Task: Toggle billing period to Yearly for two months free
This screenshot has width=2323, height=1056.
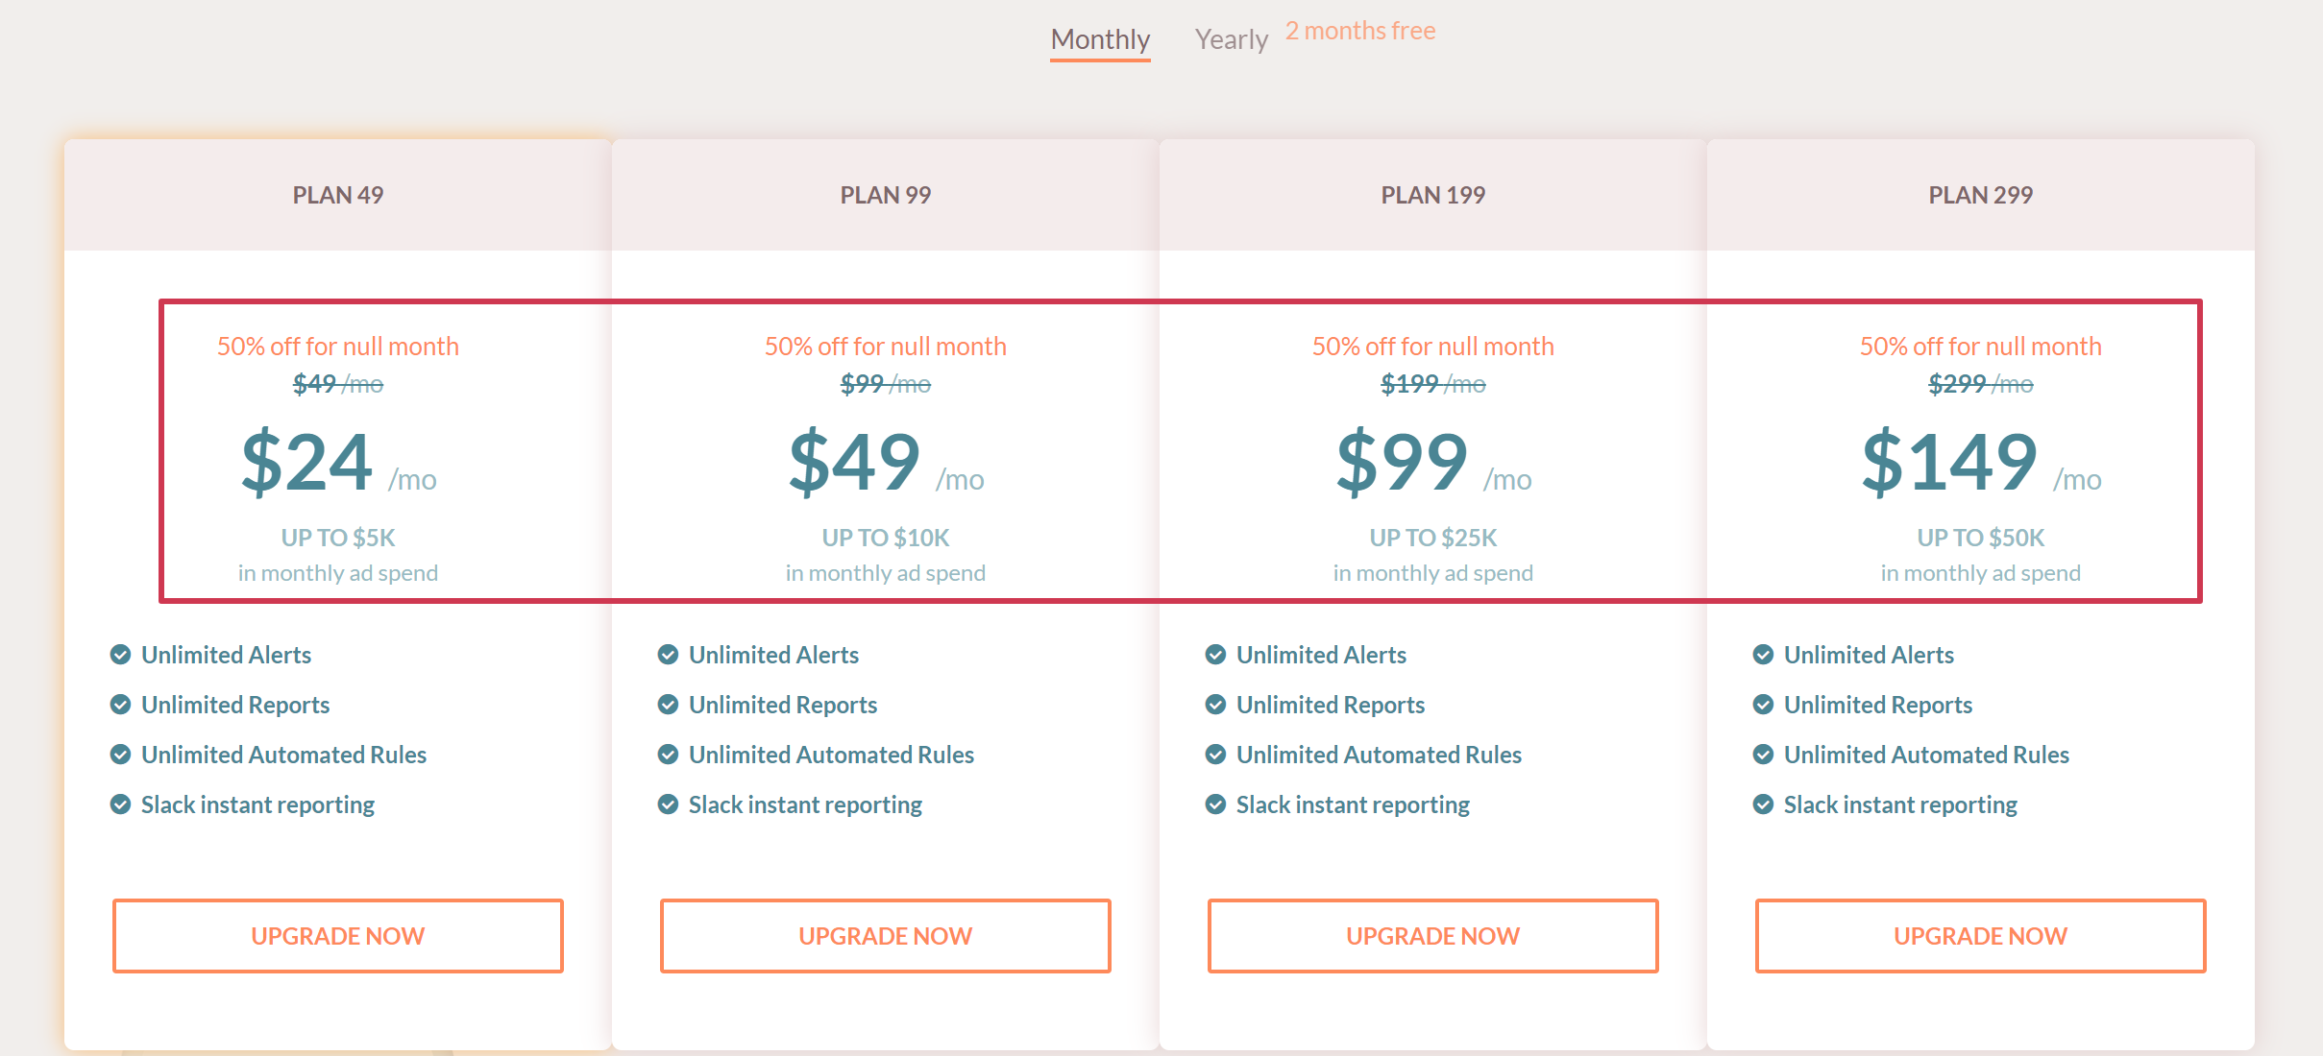Action: (x=1231, y=38)
